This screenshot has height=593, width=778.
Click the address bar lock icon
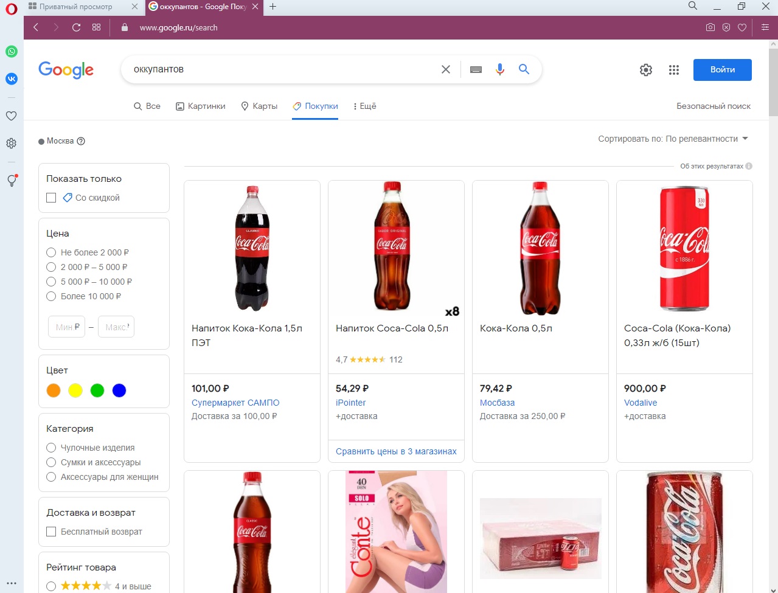point(125,27)
